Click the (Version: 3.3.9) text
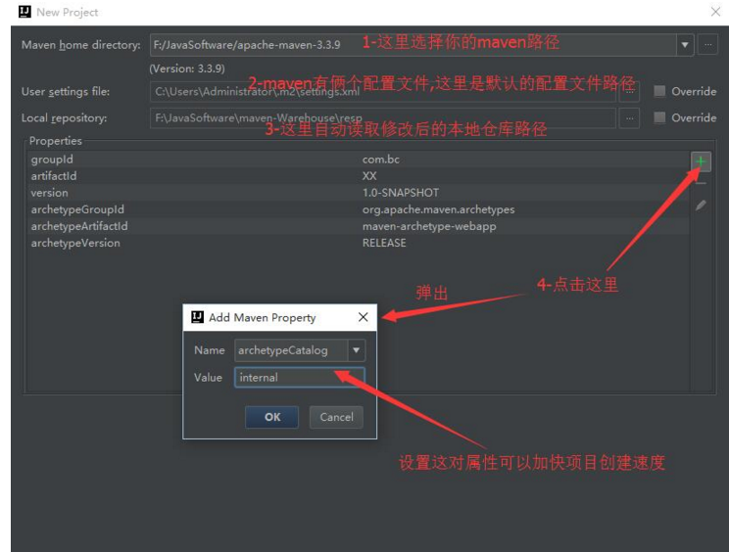The image size is (729, 552). coord(187,69)
